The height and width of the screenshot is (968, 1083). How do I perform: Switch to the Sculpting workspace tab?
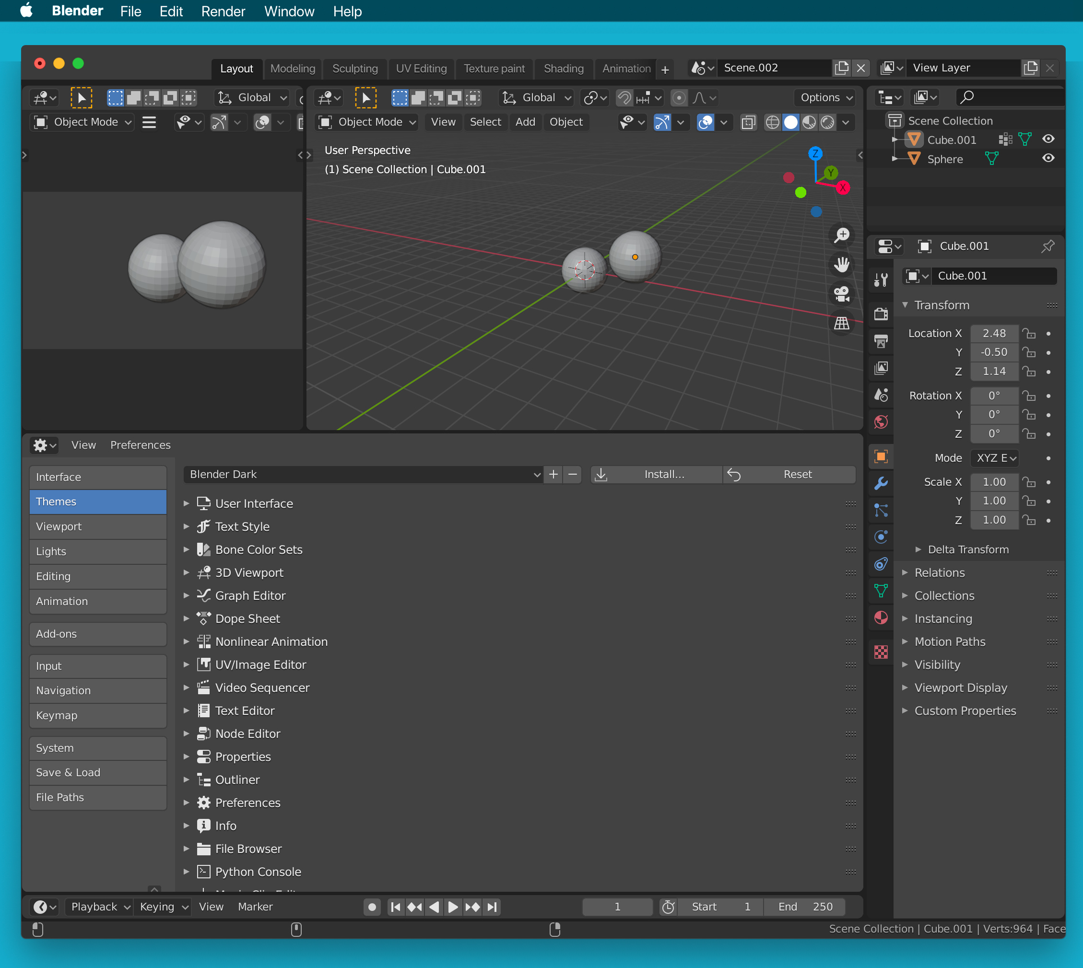coord(355,69)
